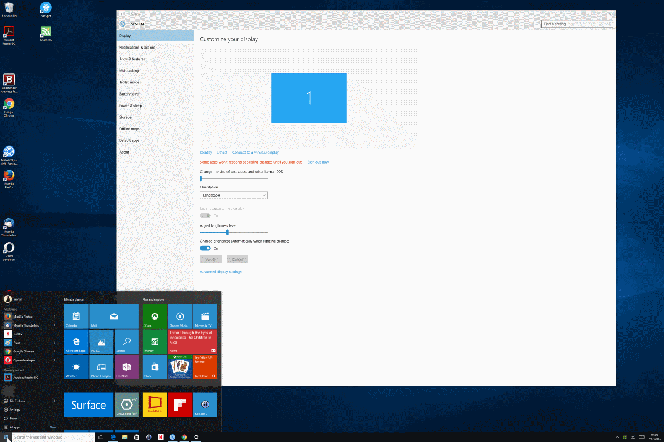The height and width of the screenshot is (442, 664).
Task: Open Tablet mode settings
Action: [x=155, y=82]
